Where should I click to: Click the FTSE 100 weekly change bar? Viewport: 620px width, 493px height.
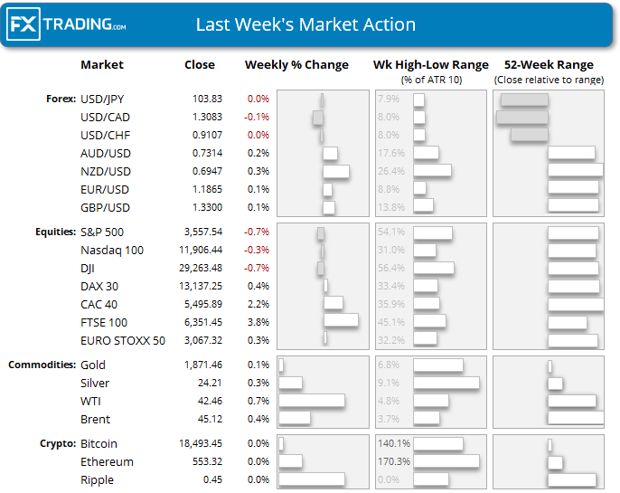[x=341, y=321]
